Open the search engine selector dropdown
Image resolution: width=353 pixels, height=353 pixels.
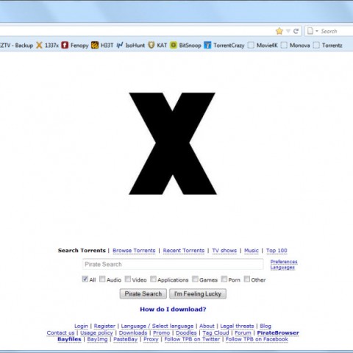313,31
